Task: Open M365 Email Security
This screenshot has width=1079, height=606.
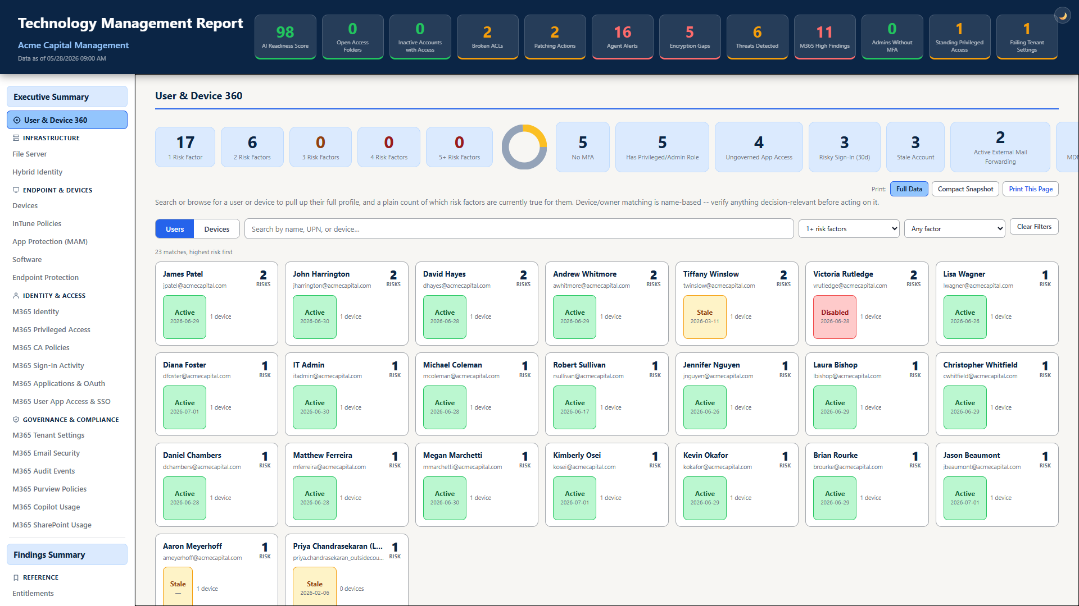Action: (46, 453)
